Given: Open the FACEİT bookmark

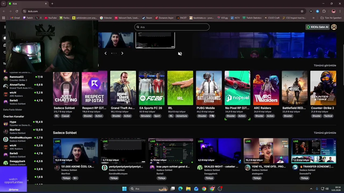Looking at the screenshot, I should coord(182,18).
